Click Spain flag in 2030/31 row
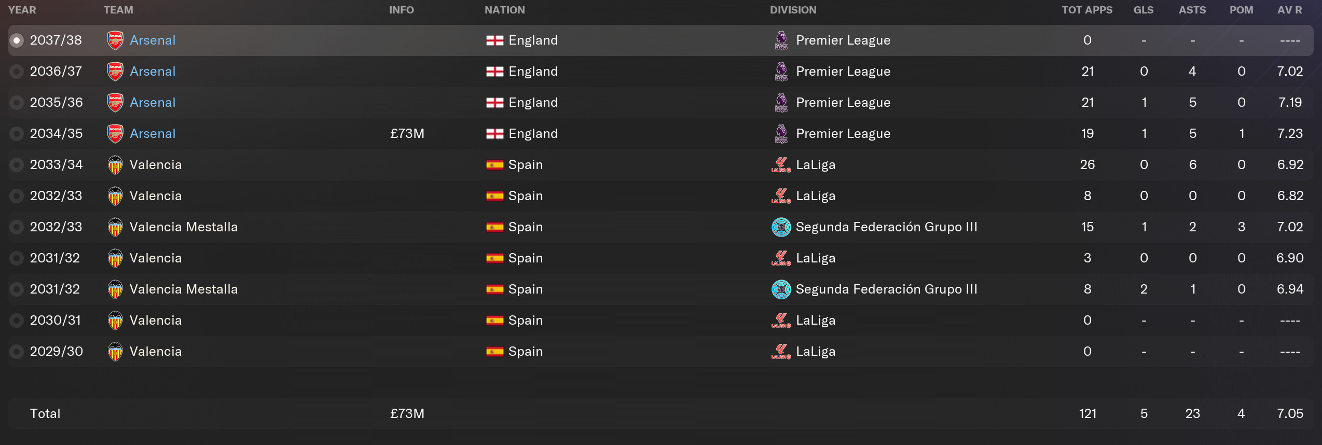The width and height of the screenshot is (1322, 445). coord(494,321)
